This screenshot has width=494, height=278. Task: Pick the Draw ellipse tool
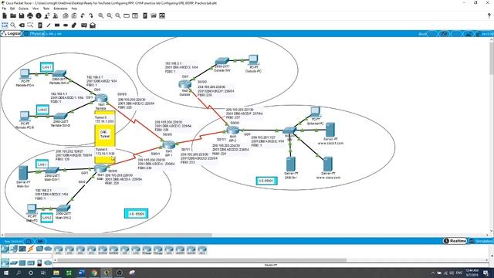[x=66, y=25]
